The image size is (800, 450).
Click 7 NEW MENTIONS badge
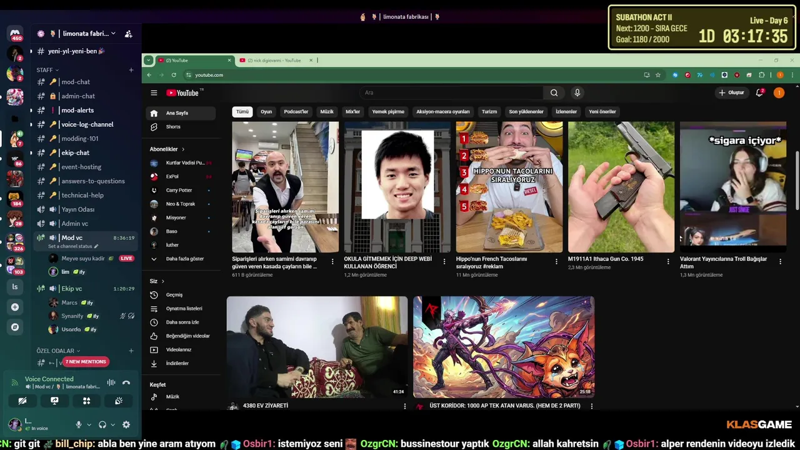point(86,361)
